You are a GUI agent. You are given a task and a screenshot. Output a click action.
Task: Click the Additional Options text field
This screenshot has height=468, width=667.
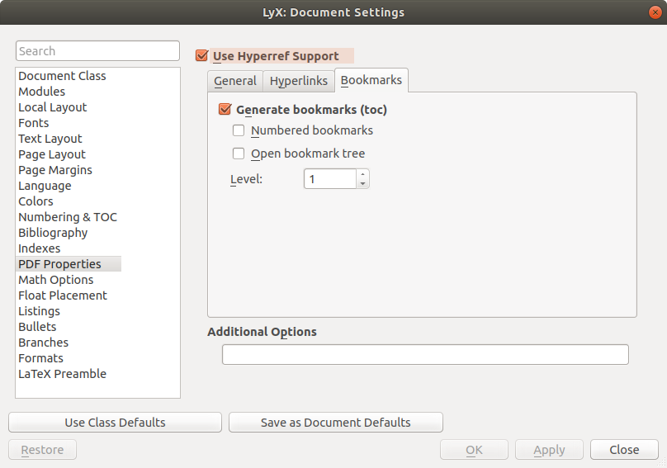click(425, 355)
